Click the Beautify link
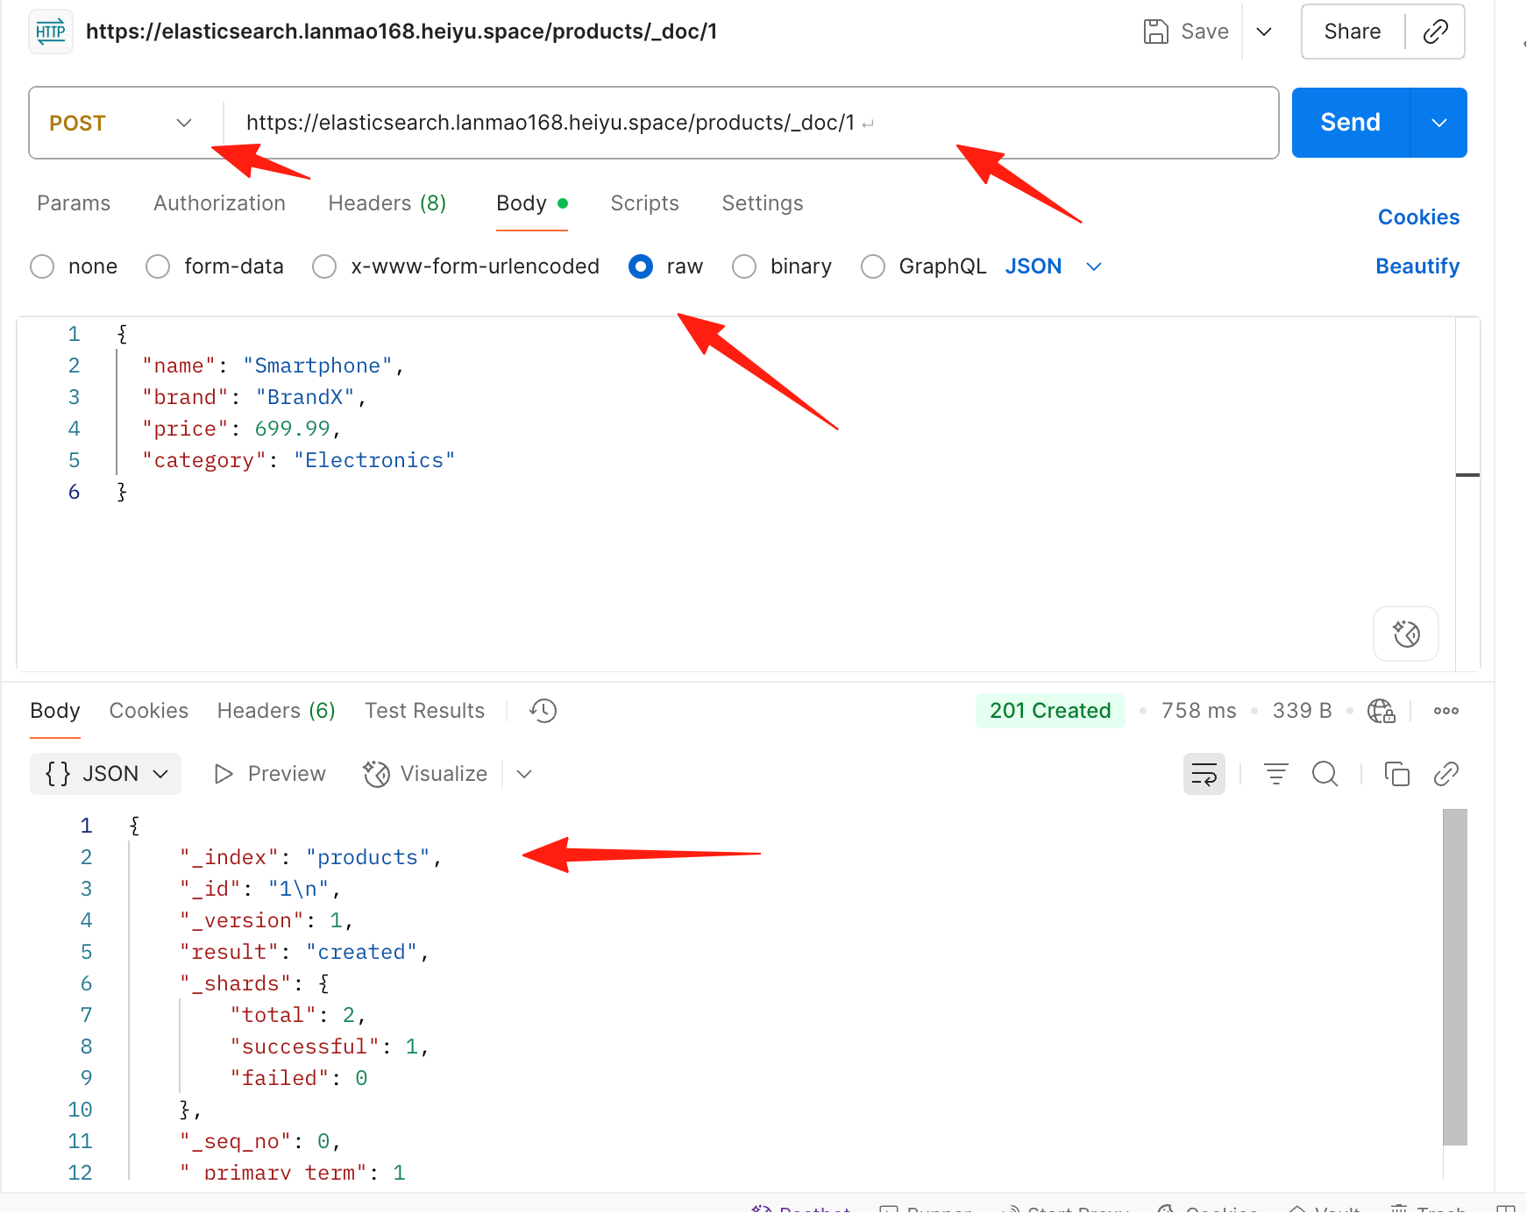Viewport: 1527px width, 1213px height. pyautogui.click(x=1417, y=266)
